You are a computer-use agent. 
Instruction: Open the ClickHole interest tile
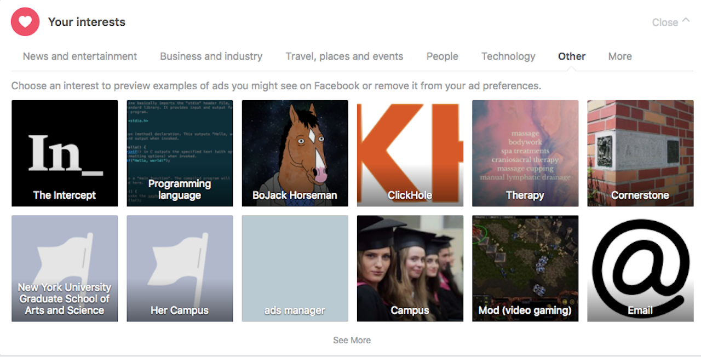click(410, 153)
